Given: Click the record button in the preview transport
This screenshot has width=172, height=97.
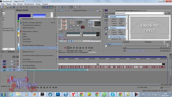Looking at the screenshot, I should point(65,48).
